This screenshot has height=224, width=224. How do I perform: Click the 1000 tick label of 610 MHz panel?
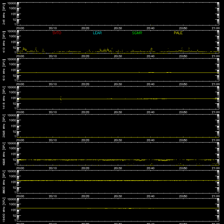pyautogui.click(x=13, y=64)
